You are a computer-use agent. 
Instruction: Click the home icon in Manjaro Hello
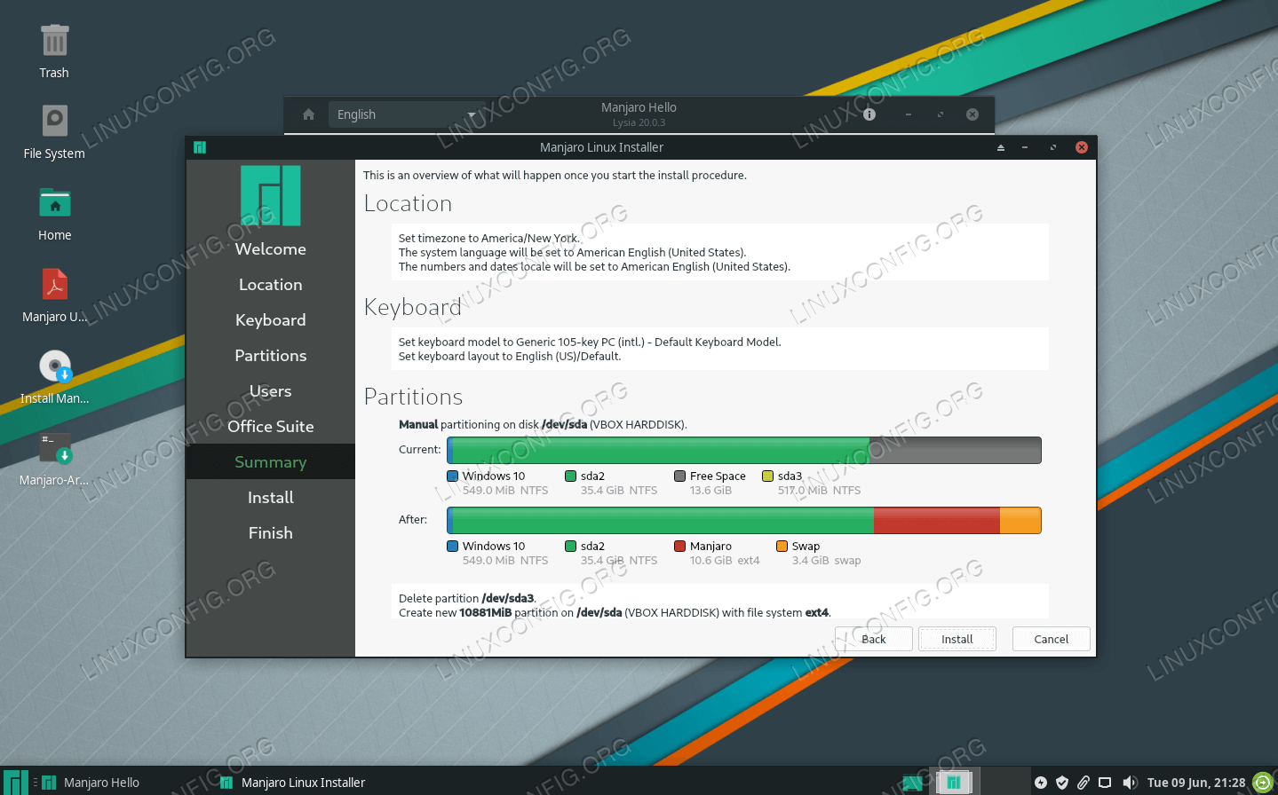pos(308,114)
